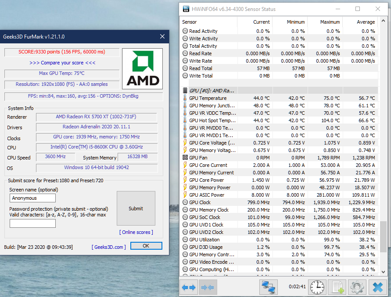Click the Sensor column header

tap(208, 22)
